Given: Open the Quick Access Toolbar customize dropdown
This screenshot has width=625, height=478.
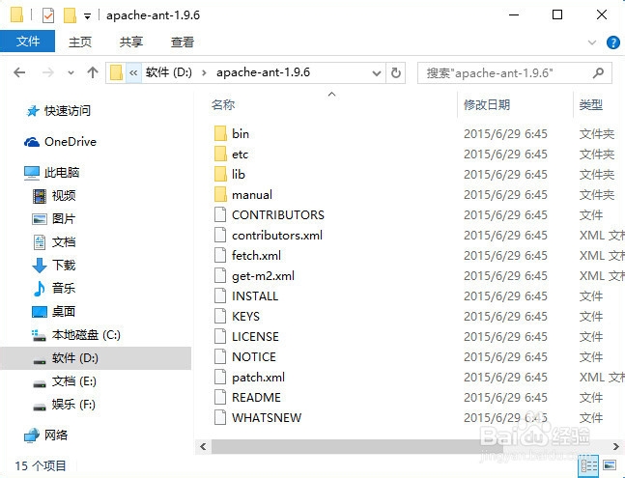Looking at the screenshot, I should (87, 16).
